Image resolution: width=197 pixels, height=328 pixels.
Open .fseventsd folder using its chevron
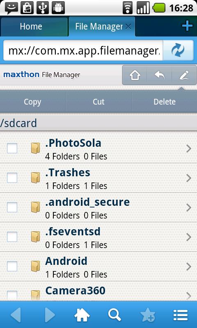coord(189,237)
